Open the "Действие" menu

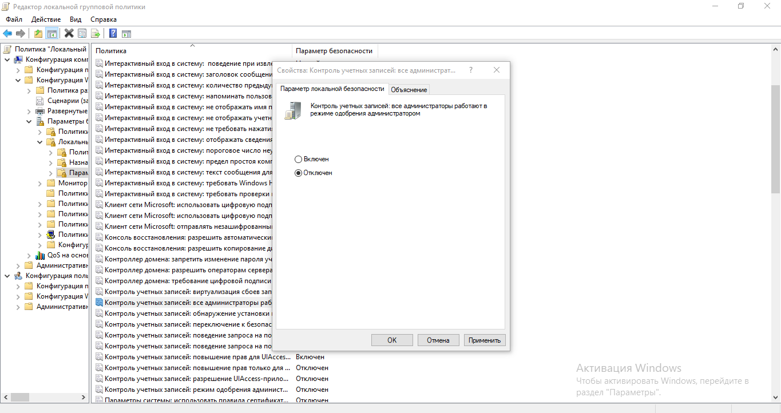46,19
